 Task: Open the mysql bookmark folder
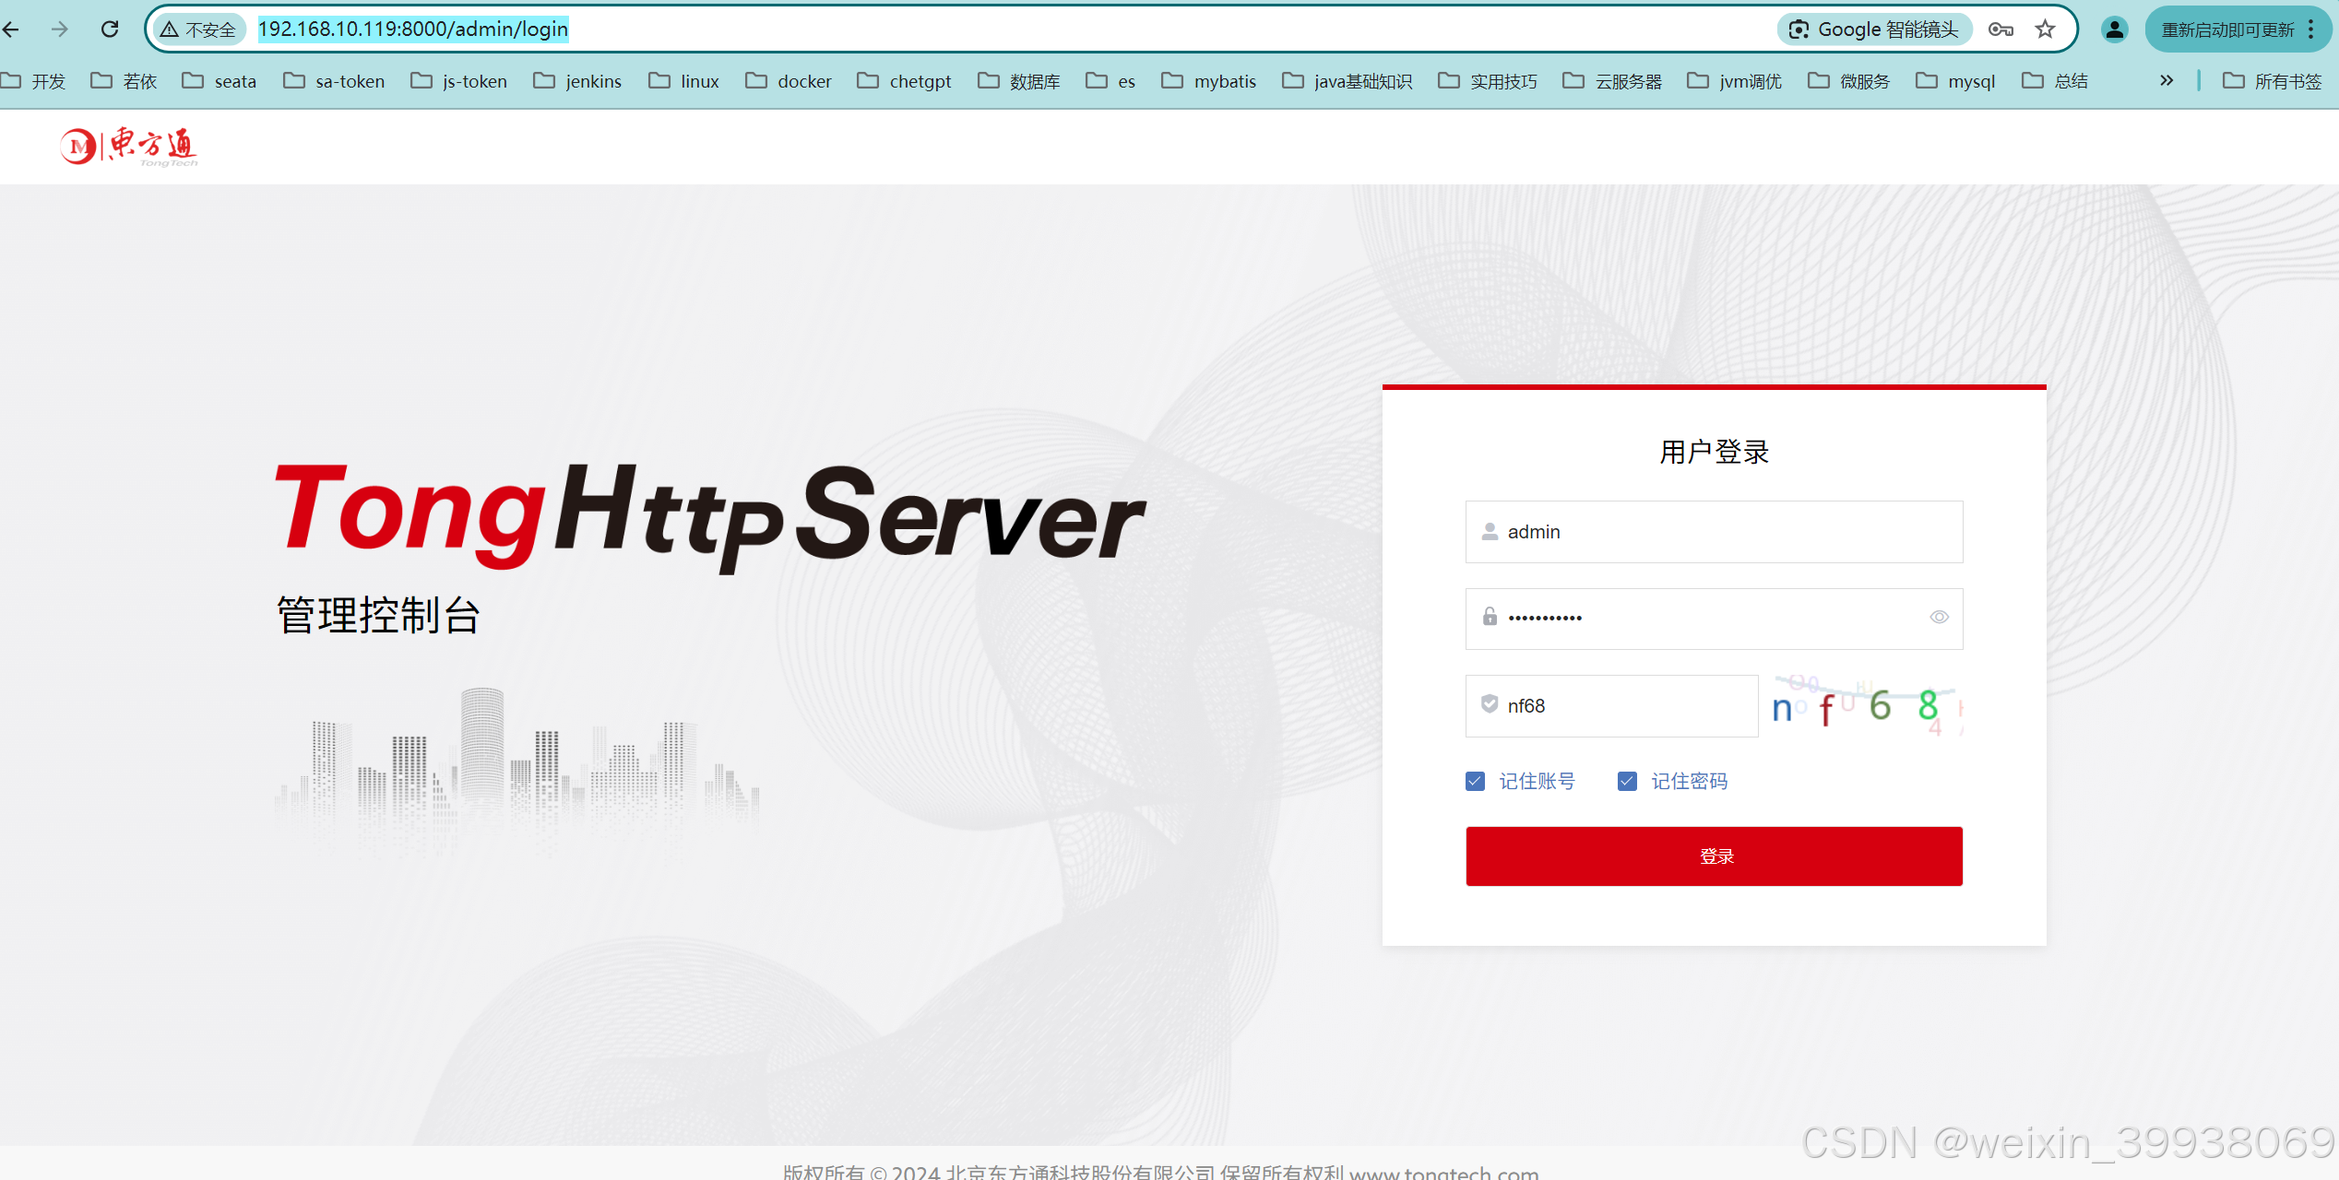tap(1956, 81)
